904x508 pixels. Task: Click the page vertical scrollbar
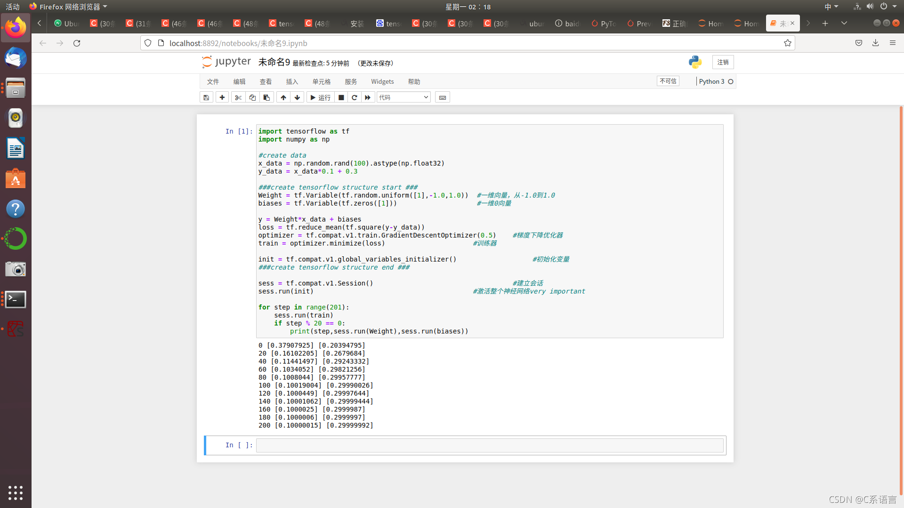[901, 301]
